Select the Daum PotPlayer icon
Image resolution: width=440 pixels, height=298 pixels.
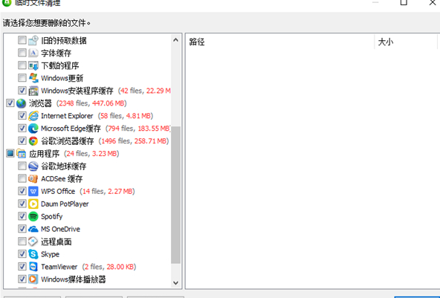point(33,204)
